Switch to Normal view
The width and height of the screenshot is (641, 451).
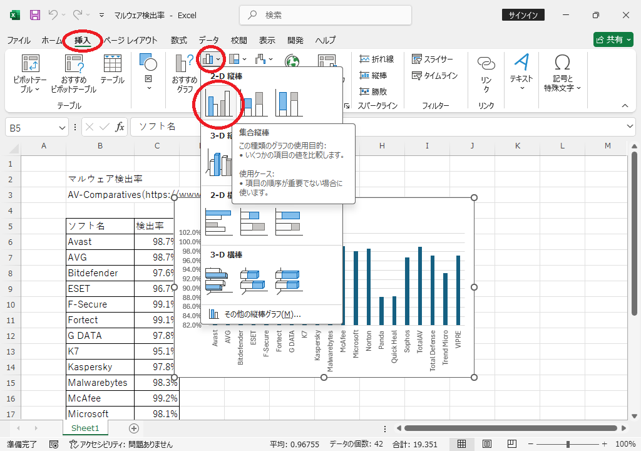click(x=461, y=444)
